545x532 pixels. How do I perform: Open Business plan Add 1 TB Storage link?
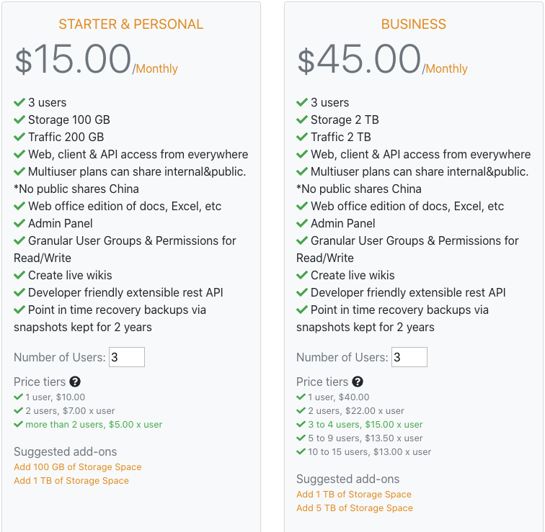(x=354, y=494)
